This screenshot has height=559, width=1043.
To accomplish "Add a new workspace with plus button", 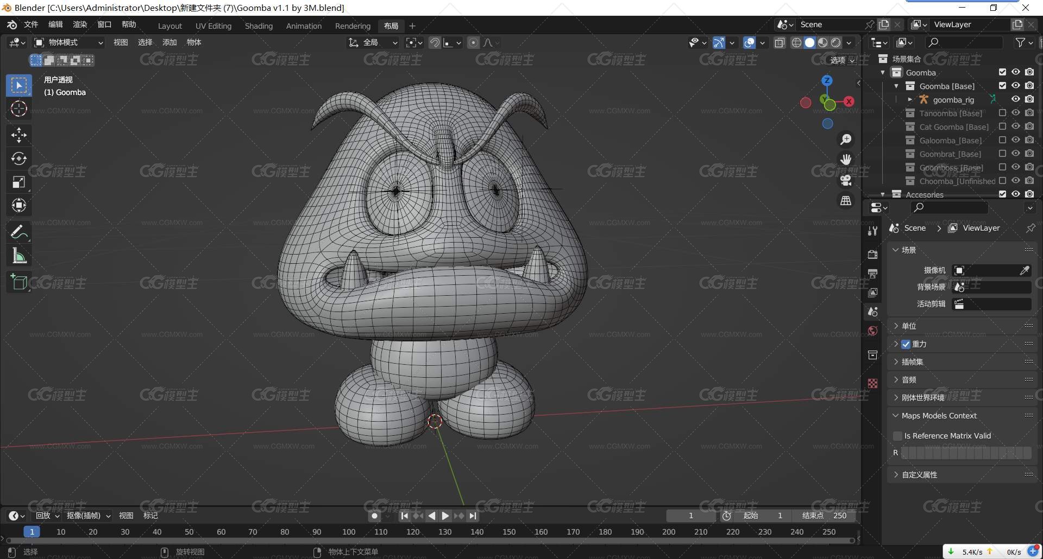I will [x=412, y=26].
